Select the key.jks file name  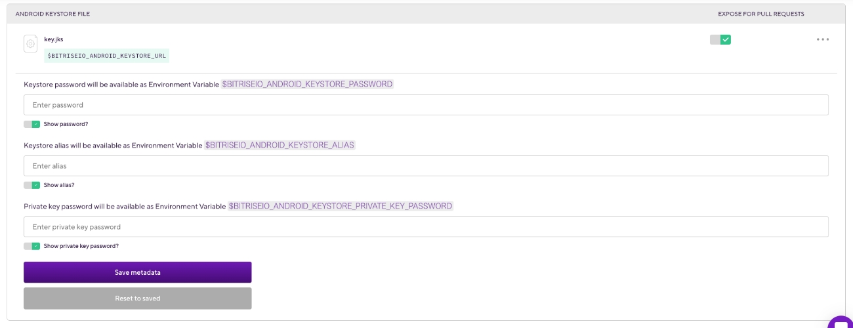tap(54, 39)
